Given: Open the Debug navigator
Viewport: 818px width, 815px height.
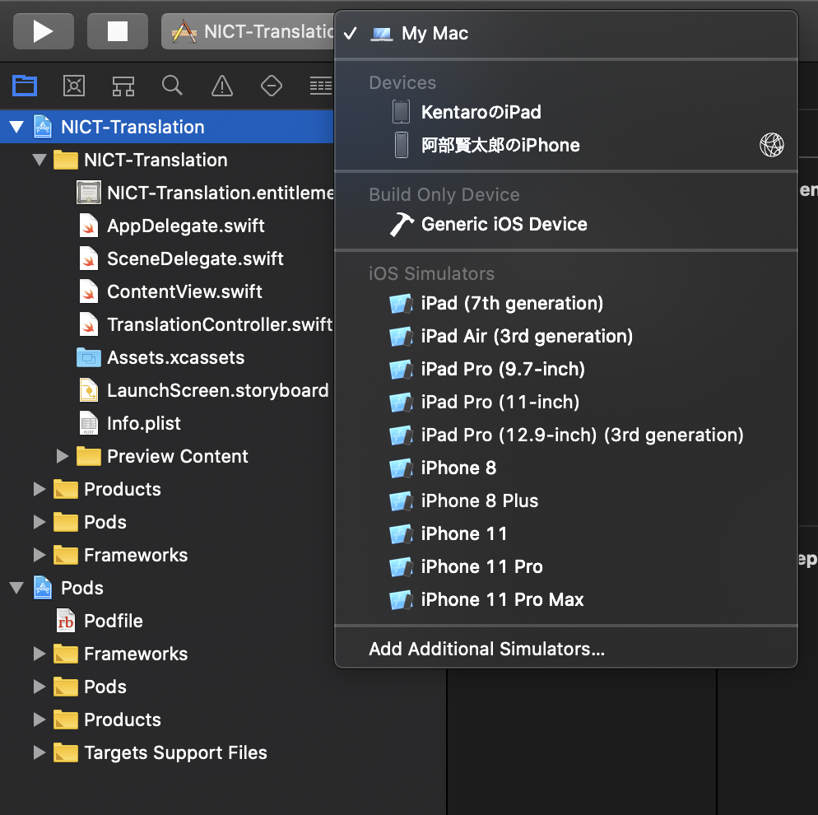Looking at the screenshot, I should point(320,86).
